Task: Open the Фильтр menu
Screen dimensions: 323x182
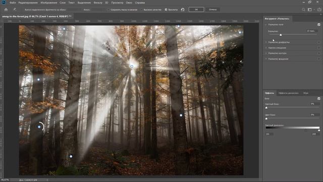Action: 98,3
